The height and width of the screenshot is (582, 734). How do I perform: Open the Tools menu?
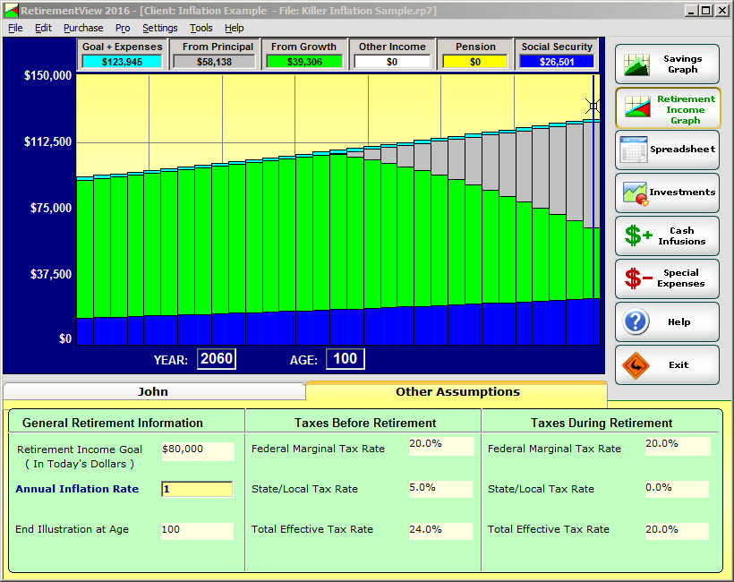(x=201, y=28)
